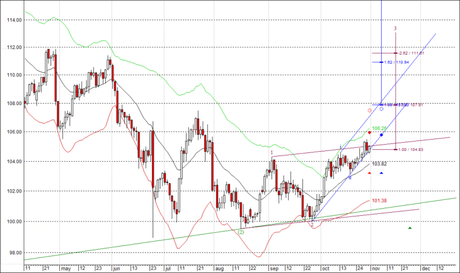Click the green (2) wave label
Viewport: 460px width, 273px height.
click(241, 232)
